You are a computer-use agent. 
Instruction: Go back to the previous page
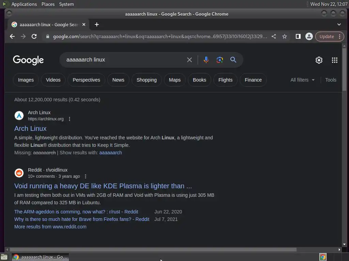coord(12,36)
